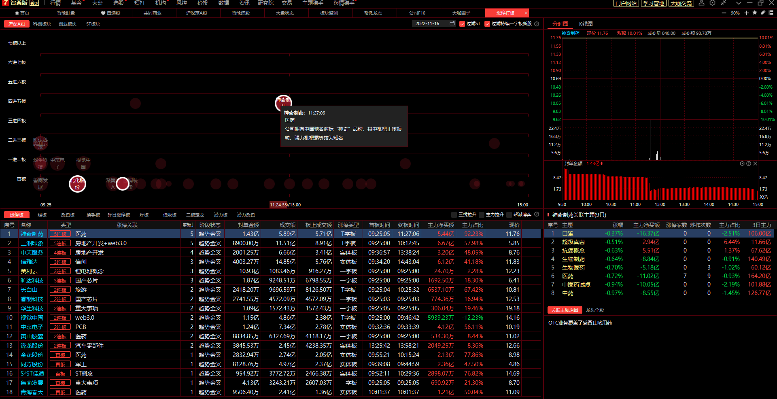Image resolution: width=777 pixels, height=399 pixels.
Task: Click the shrink window arrows icon
Action: coord(724,3)
